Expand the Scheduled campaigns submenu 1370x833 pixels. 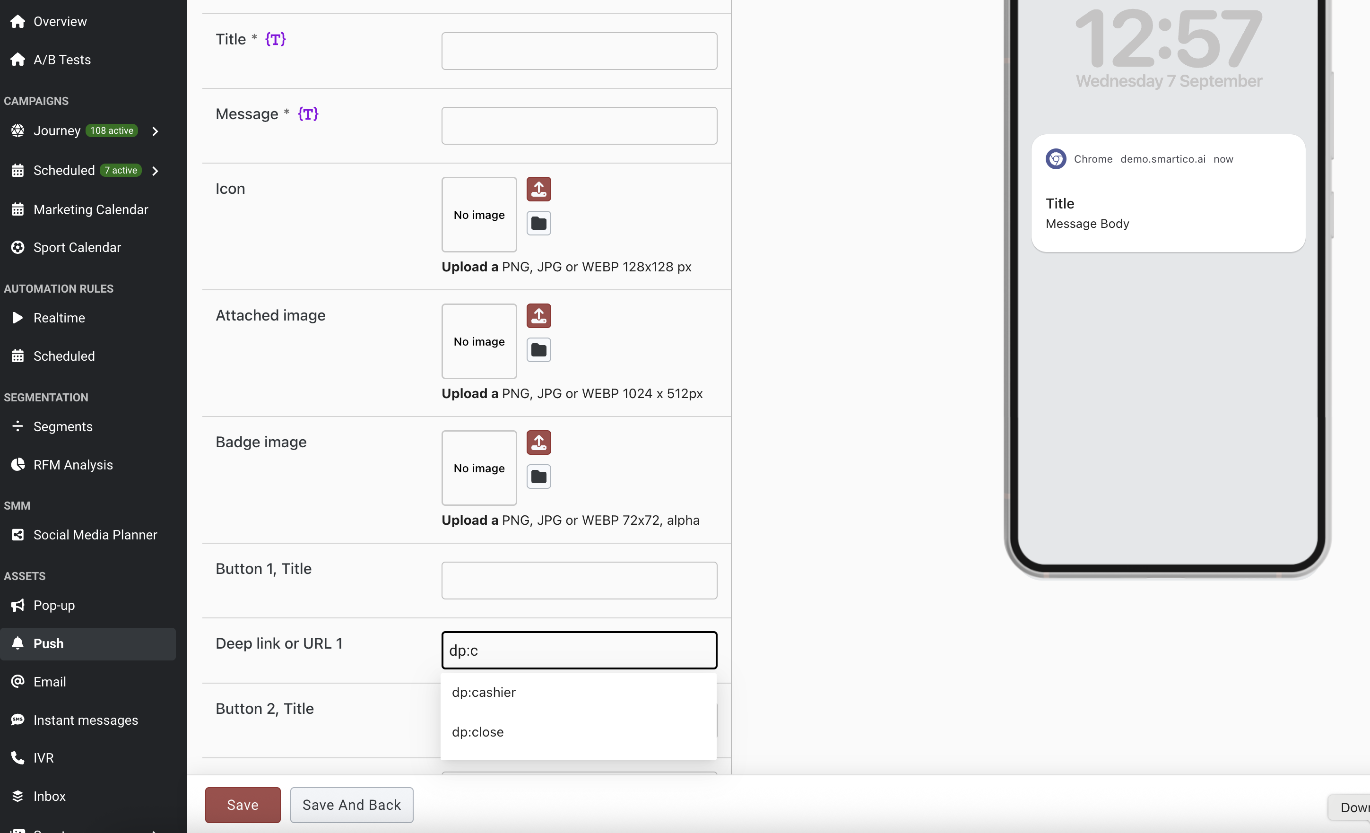pyautogui.click(x=155, y=171)
